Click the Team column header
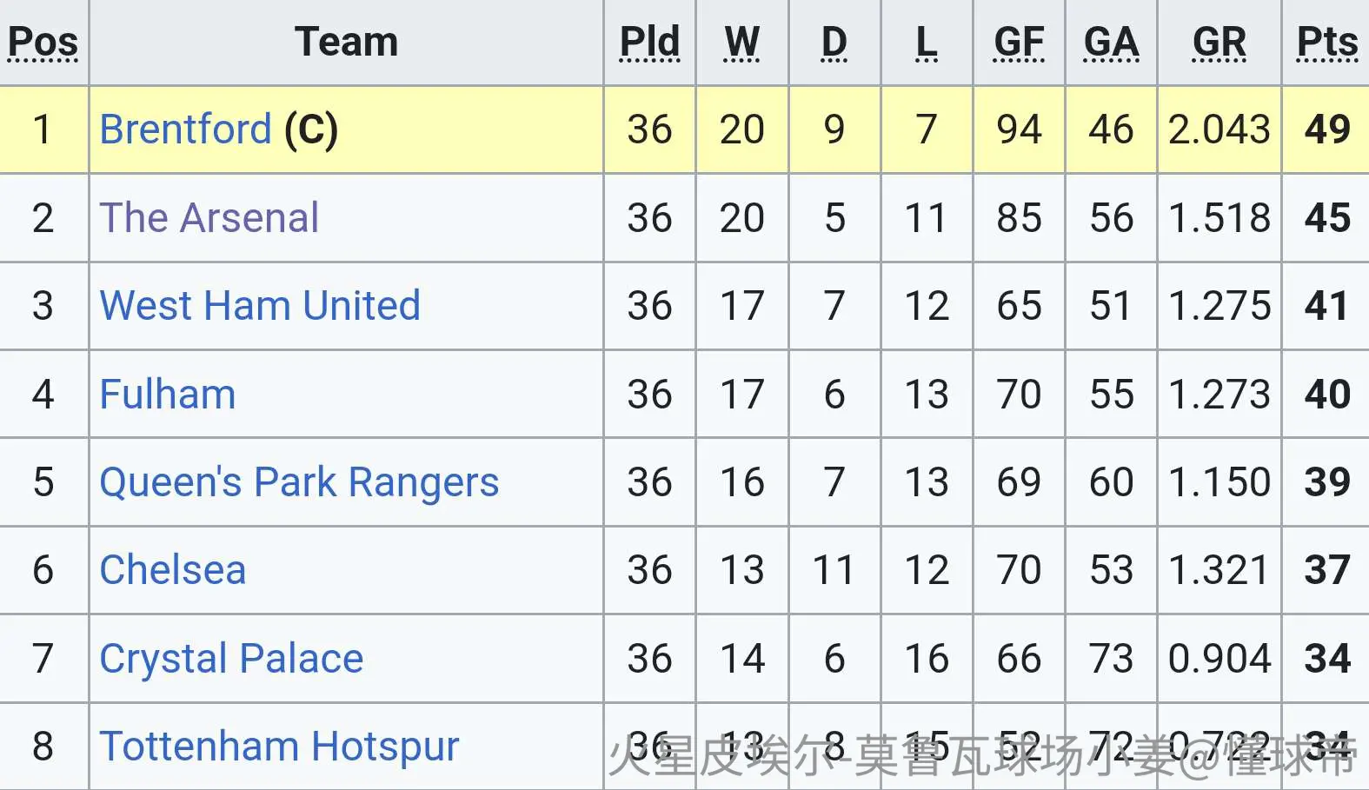Image resolution: width=1369 pixels, height=790 pixels. click(346, 42)
